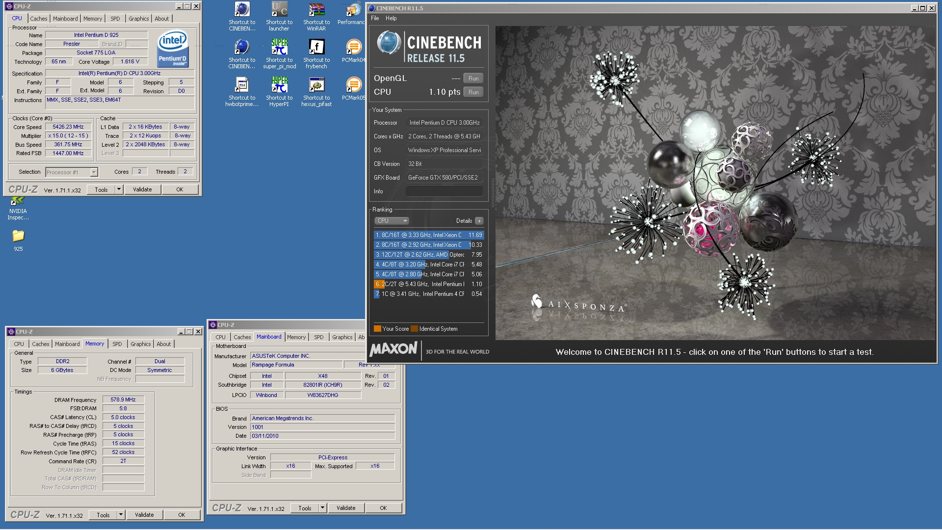The image size is (942, 530).
Task: Open Tools dropdown arrow in Mainboard CPU-Z window
Action: coord(322,508)
